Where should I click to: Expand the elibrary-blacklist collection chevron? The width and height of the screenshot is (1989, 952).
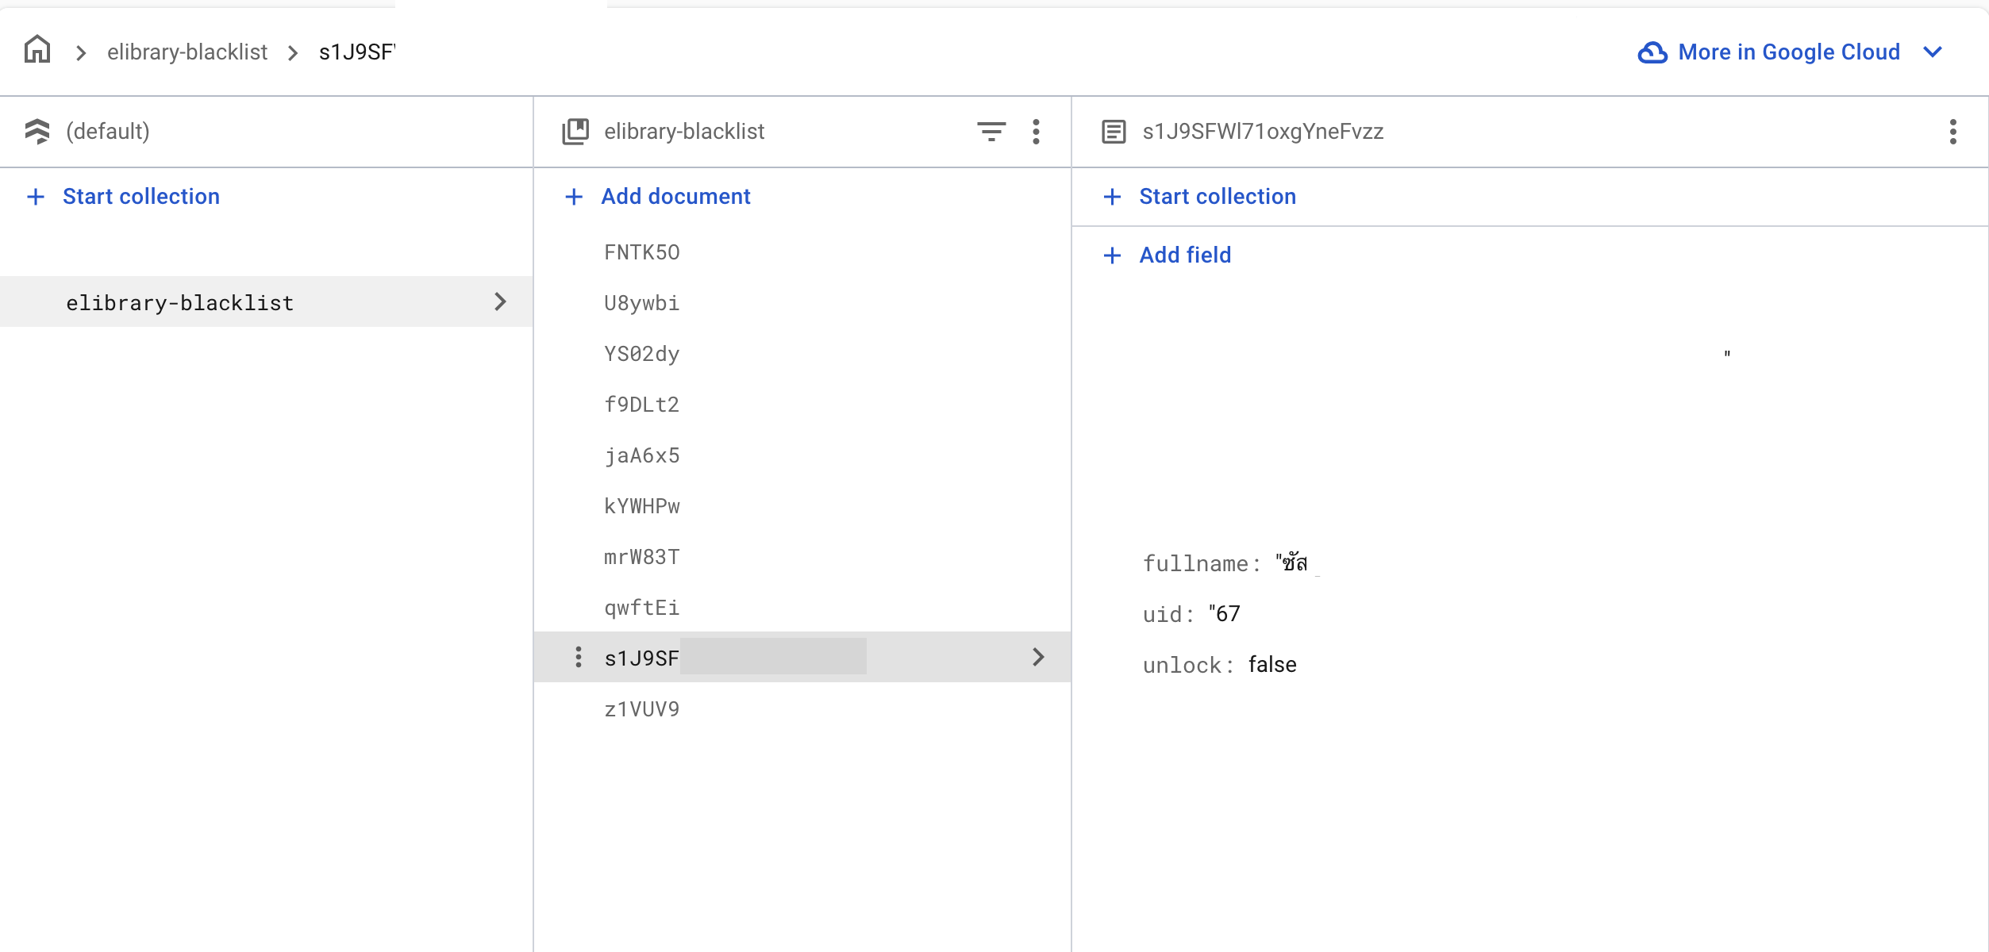tap(500, 301)
